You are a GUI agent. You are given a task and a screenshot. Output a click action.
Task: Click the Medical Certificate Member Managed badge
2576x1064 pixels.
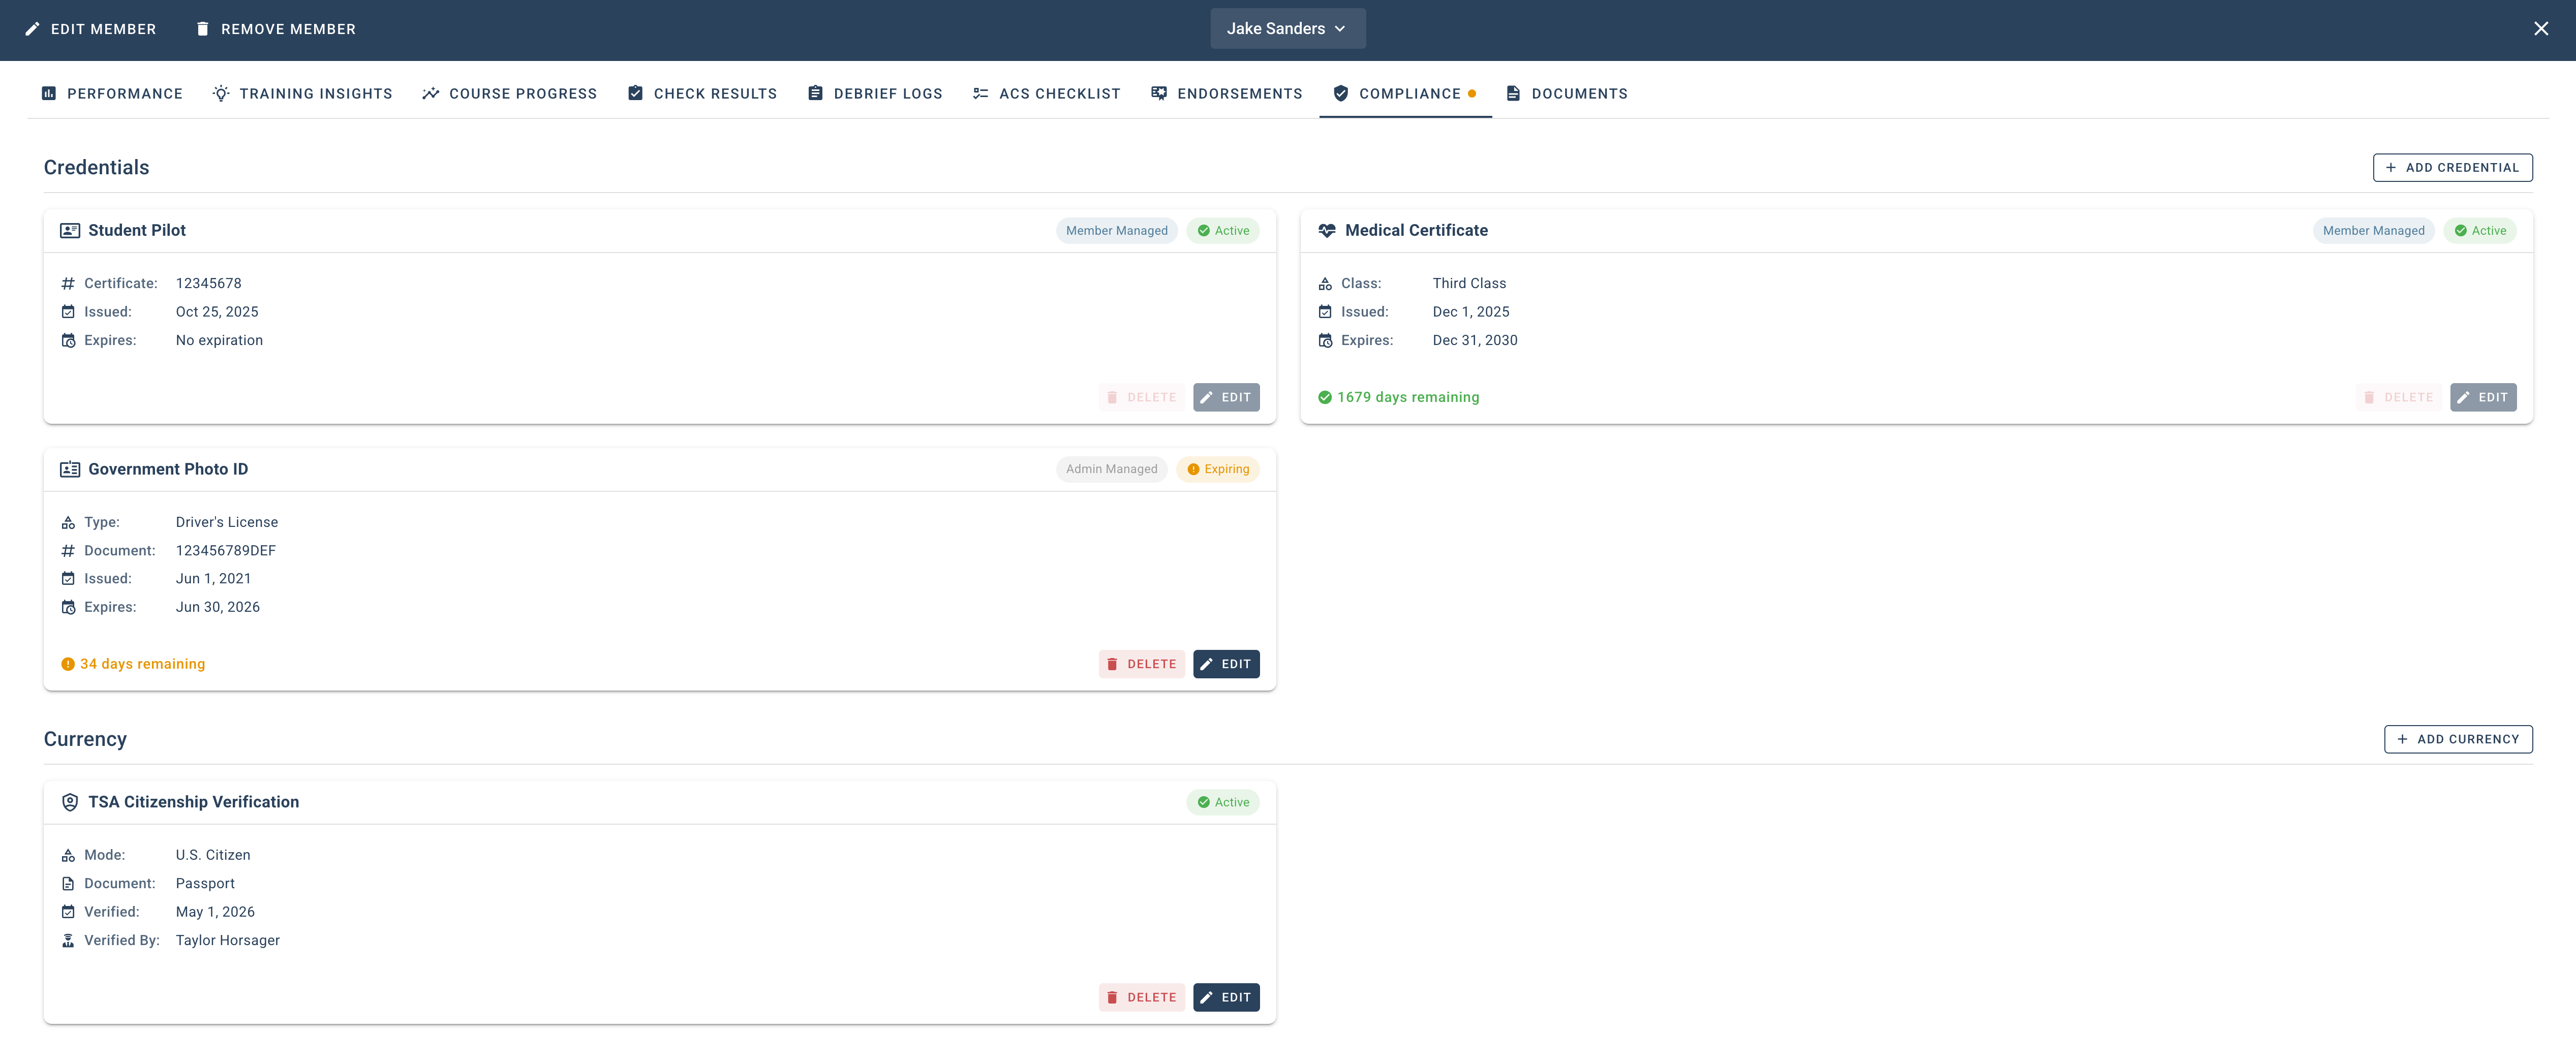coord(2373,231)
